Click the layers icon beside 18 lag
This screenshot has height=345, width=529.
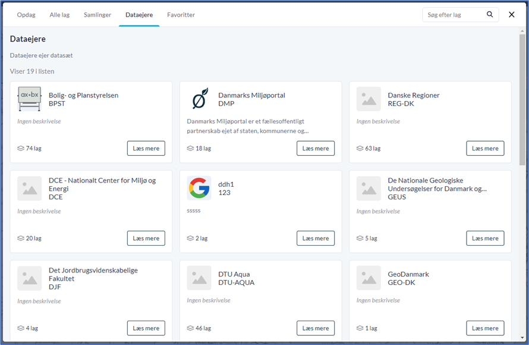point(190,148)
